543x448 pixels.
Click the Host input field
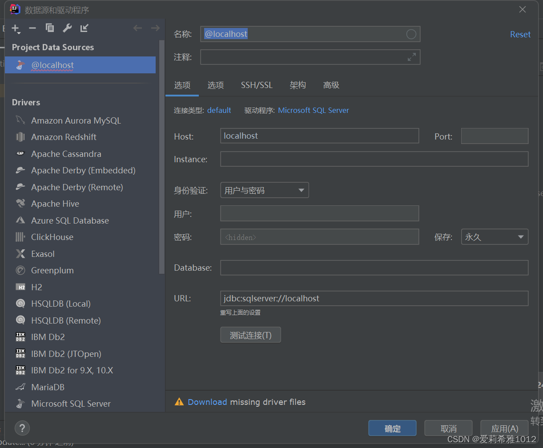pos(320,136)
